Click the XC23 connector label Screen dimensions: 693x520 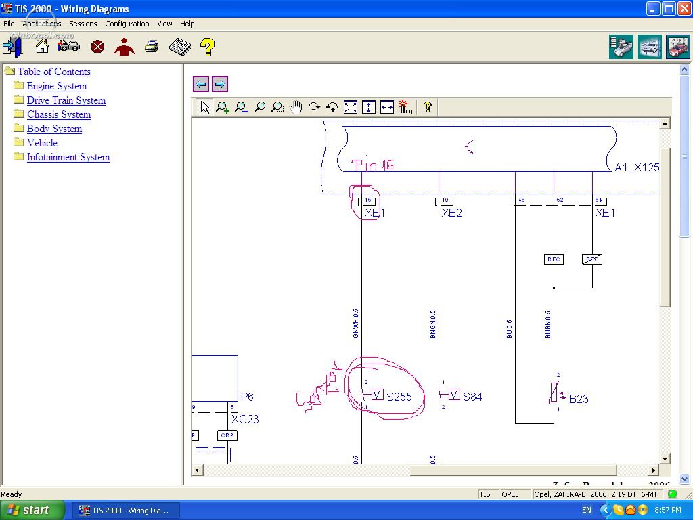[245, 419]
